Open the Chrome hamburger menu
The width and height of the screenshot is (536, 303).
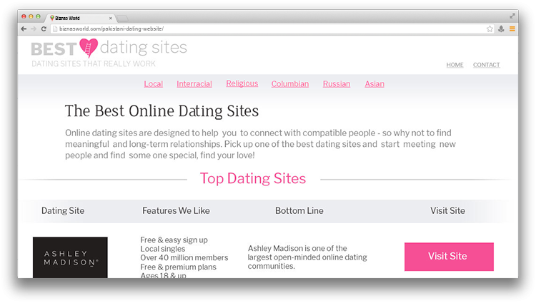(512, 29)
